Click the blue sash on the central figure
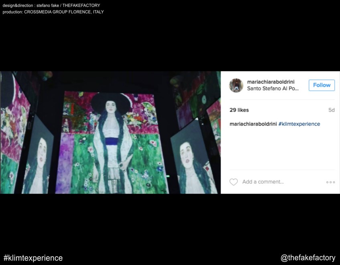340x265 pixels. pos(112,141)
